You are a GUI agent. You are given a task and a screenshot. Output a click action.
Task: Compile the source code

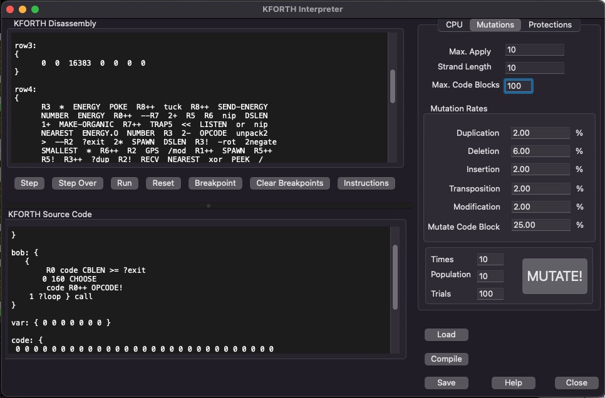pos(447,359)
